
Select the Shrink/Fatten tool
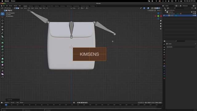pyautogui.click(x=2, y=71)
